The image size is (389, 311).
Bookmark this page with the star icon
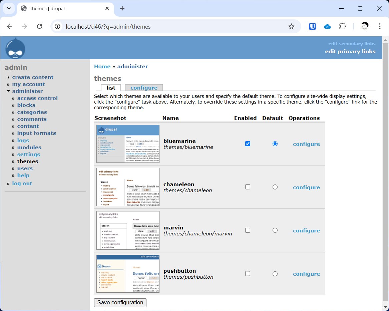tap(291, 27)
